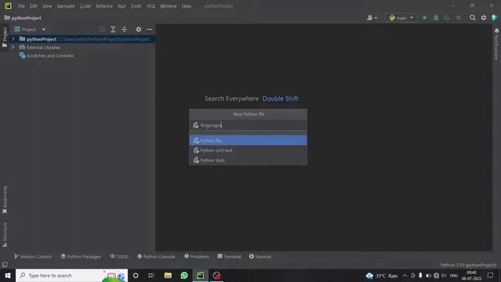Open the Help menu
The height and width of the screenshot is (282, 501).
pos(186,6)
